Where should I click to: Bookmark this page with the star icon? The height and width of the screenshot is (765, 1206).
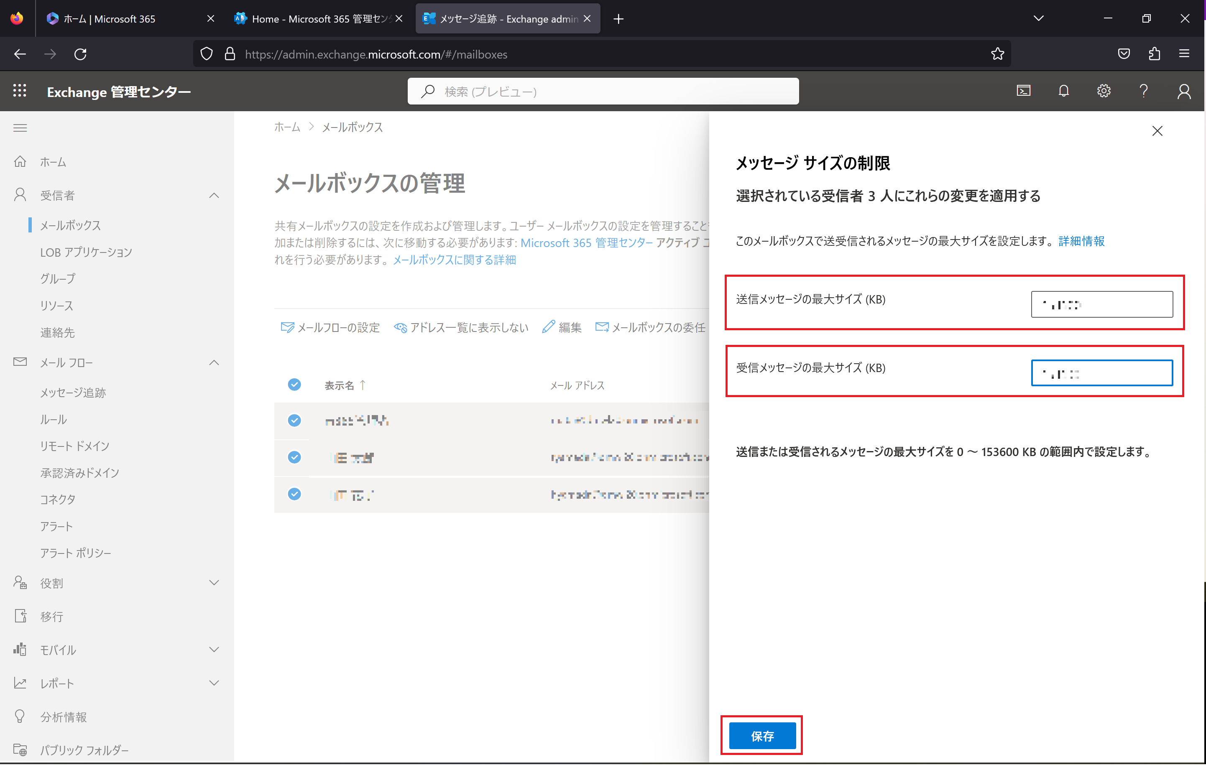997,54
